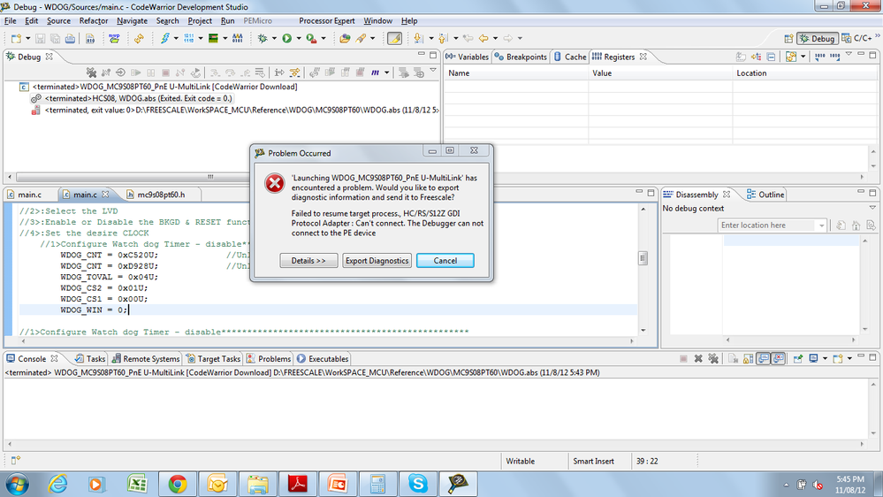
Task: Open the Registers layout dropdown arrow
Action: [x=803, y=57]
